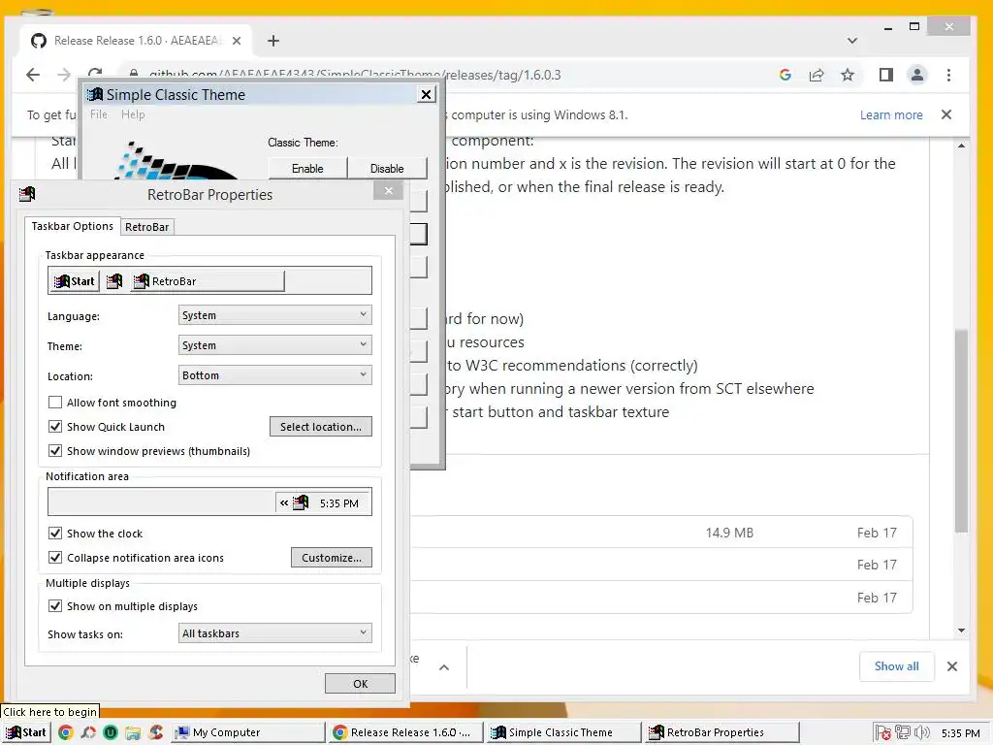The image size is (993, 745).
Task: Launch the green circular U app in Quick Launch
Action: point(111,732)
